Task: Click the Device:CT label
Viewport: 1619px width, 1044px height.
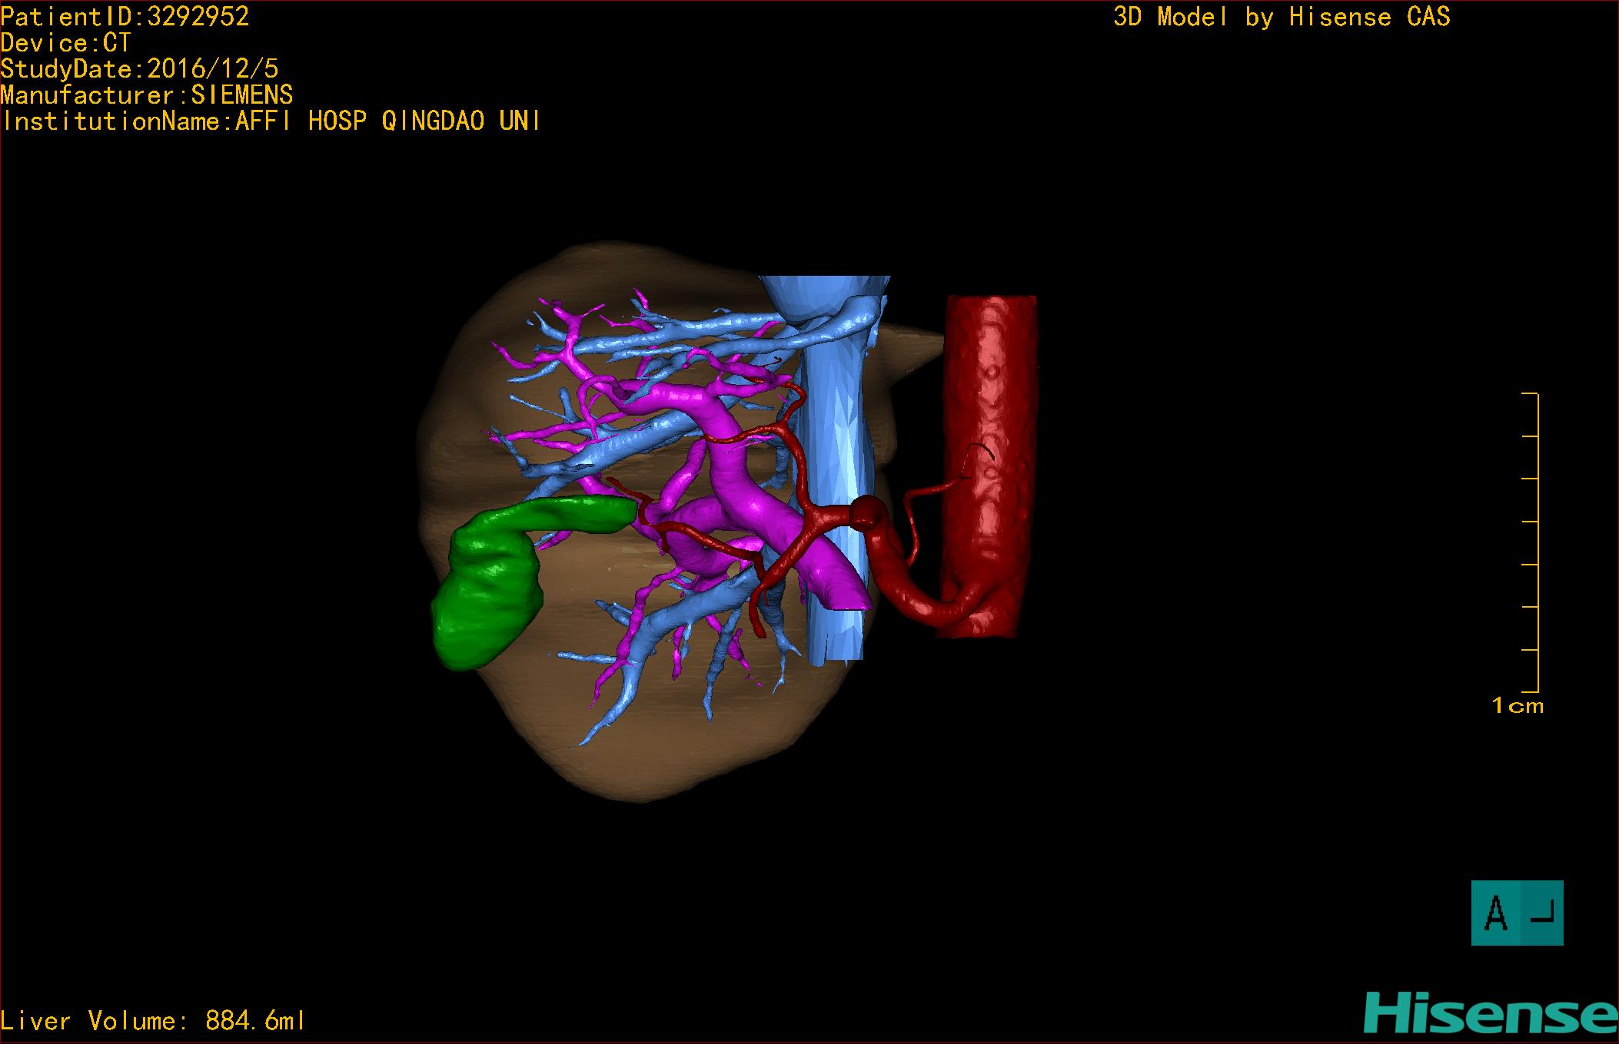Action: (66, 43)
